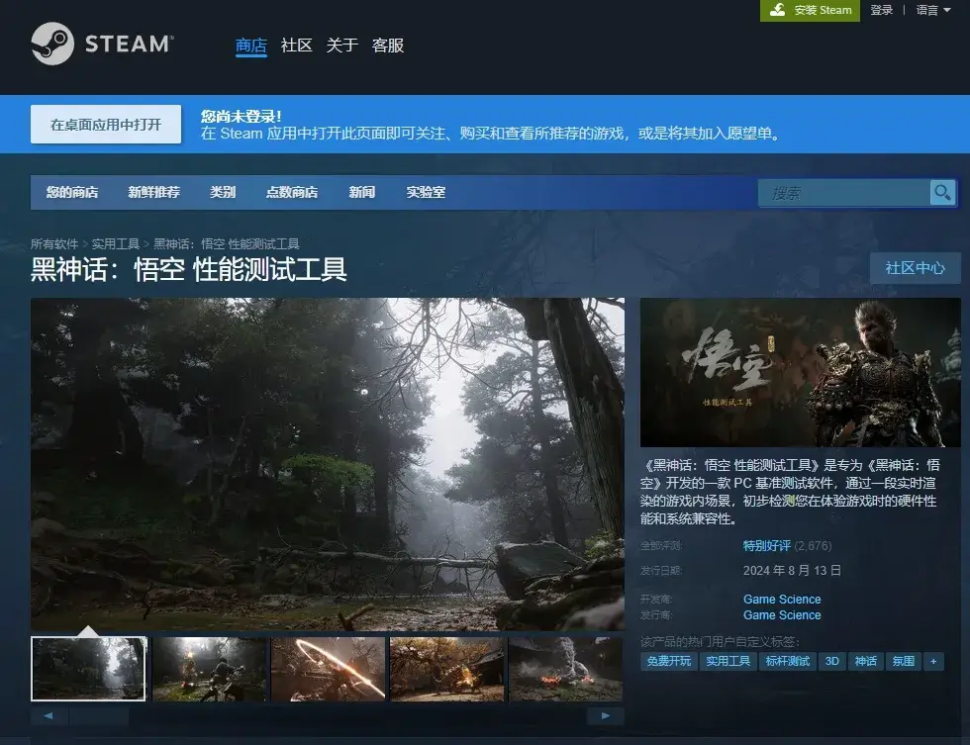Click the 所有软件 breadcrumb link
Image resolution: width=970 pixels, height=745 pixels.
coord(54,243)
